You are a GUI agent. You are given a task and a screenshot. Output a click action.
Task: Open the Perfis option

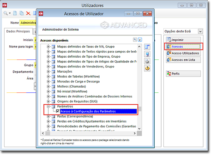point(183,74)
